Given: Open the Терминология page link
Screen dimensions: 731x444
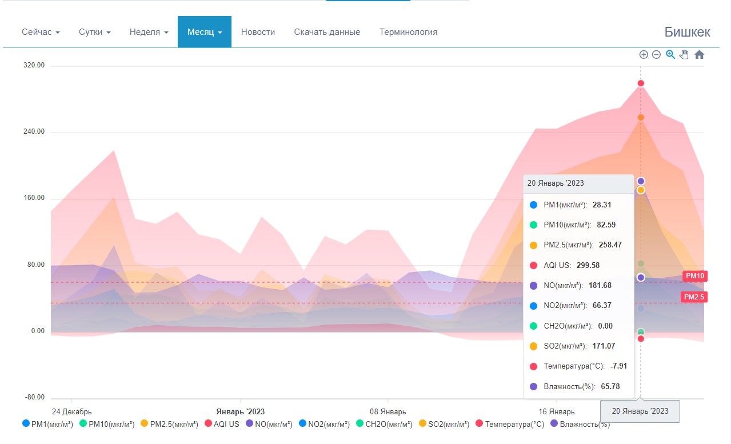Looking at the screenshot, I should tap(408, 32).
